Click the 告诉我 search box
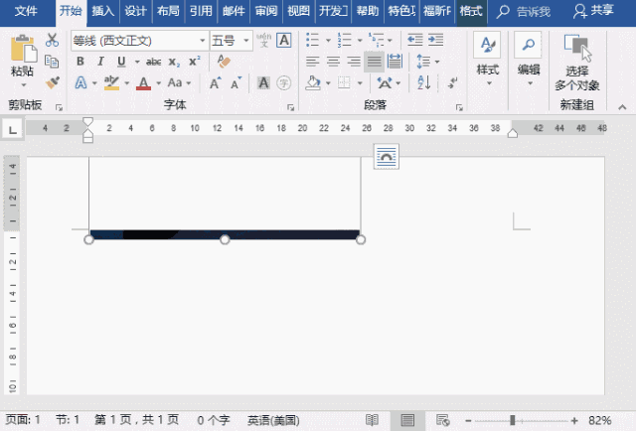The width and height of the screenshot is (636, 431). (x=523, y=11)
